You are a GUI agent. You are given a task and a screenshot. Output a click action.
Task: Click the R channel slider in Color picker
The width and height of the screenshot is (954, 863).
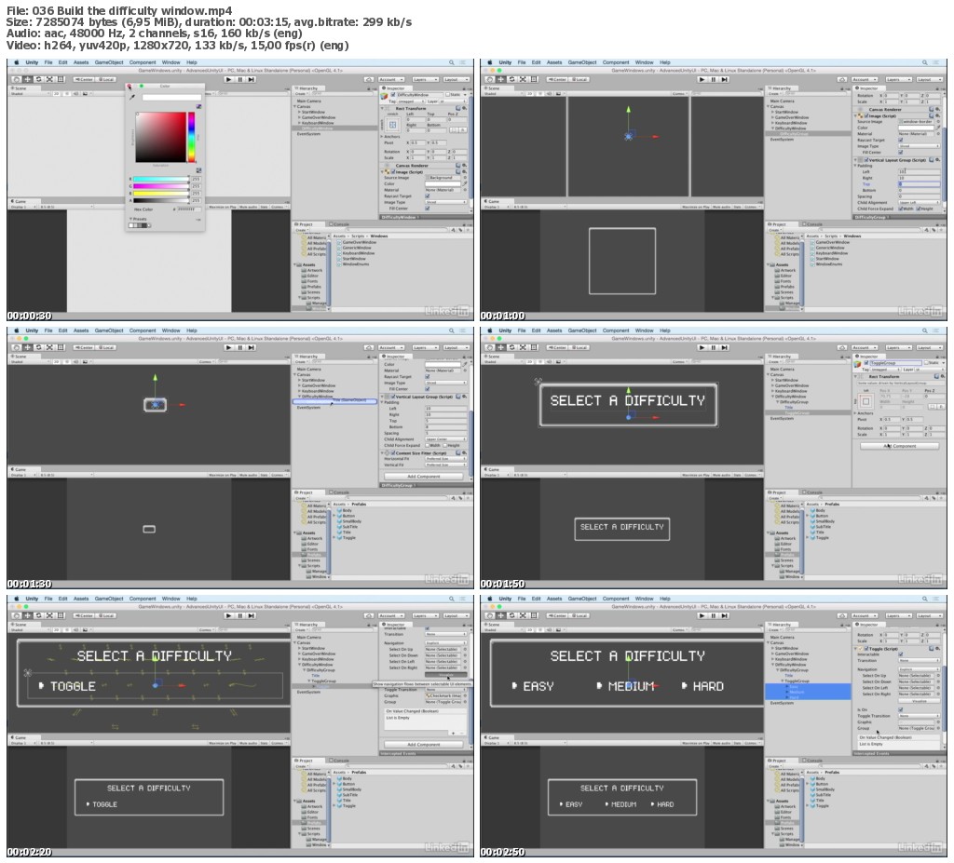tap(161, 180)
